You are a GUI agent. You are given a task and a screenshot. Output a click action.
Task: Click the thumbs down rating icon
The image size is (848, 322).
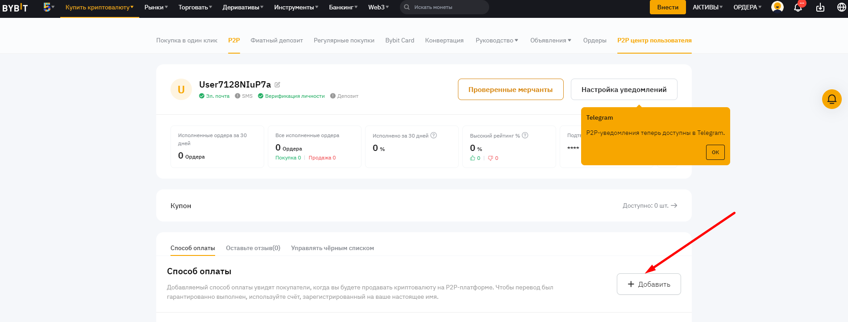click(x=491, y=158)
